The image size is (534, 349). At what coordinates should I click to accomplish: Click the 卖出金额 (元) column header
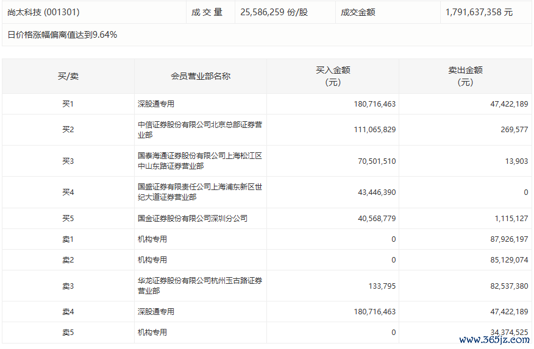tap(465, 76)
